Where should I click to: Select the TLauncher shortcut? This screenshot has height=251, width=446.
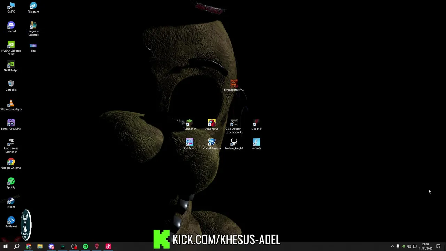tap(189, 125)
